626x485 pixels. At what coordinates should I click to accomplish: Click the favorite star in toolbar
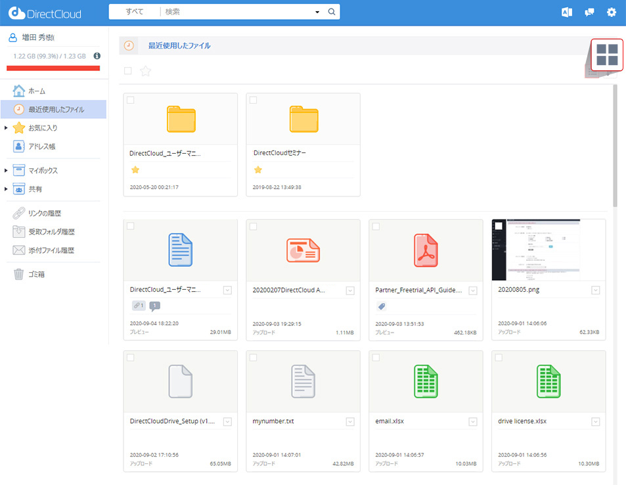(x=145, y=71)
